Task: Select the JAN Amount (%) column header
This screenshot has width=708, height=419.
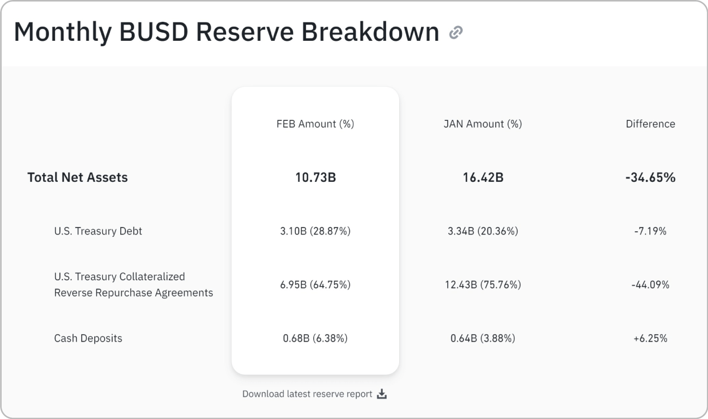Action: (483, 124)
